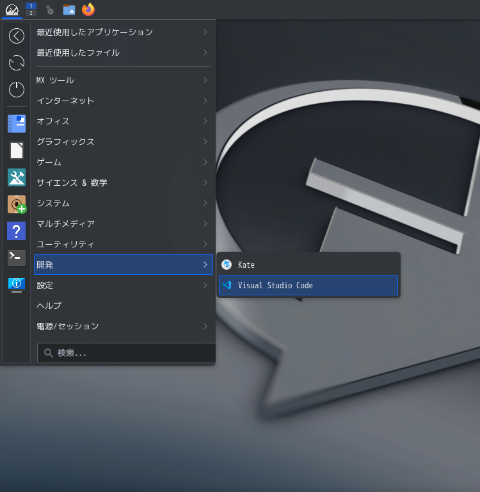The height and width of the screenshot is (492, 480).
Task: Click the circular back arrow icon
Action: coord(17,36)
